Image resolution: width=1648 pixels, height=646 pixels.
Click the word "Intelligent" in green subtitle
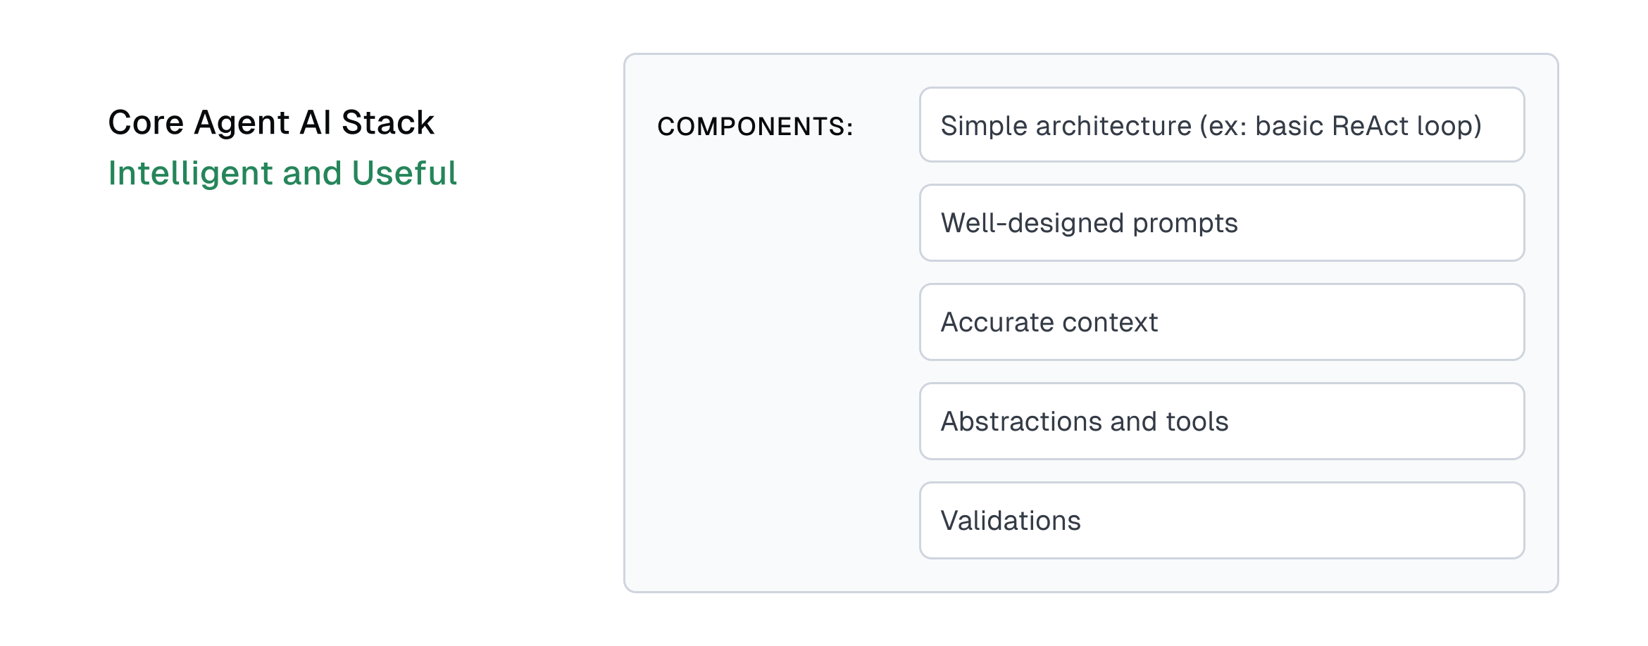coord(190,174)
